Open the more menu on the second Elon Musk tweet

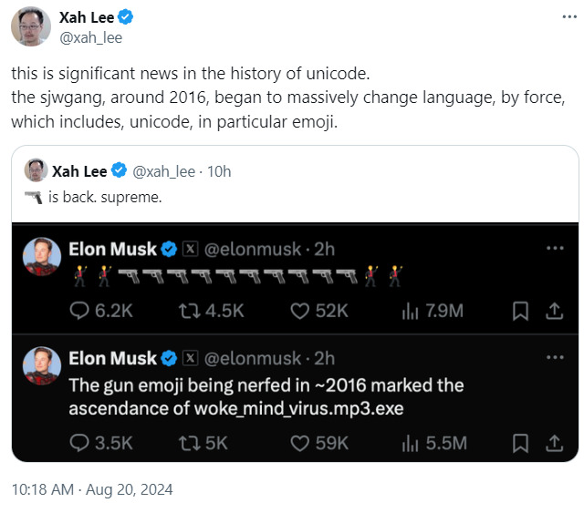click(555, 357)
